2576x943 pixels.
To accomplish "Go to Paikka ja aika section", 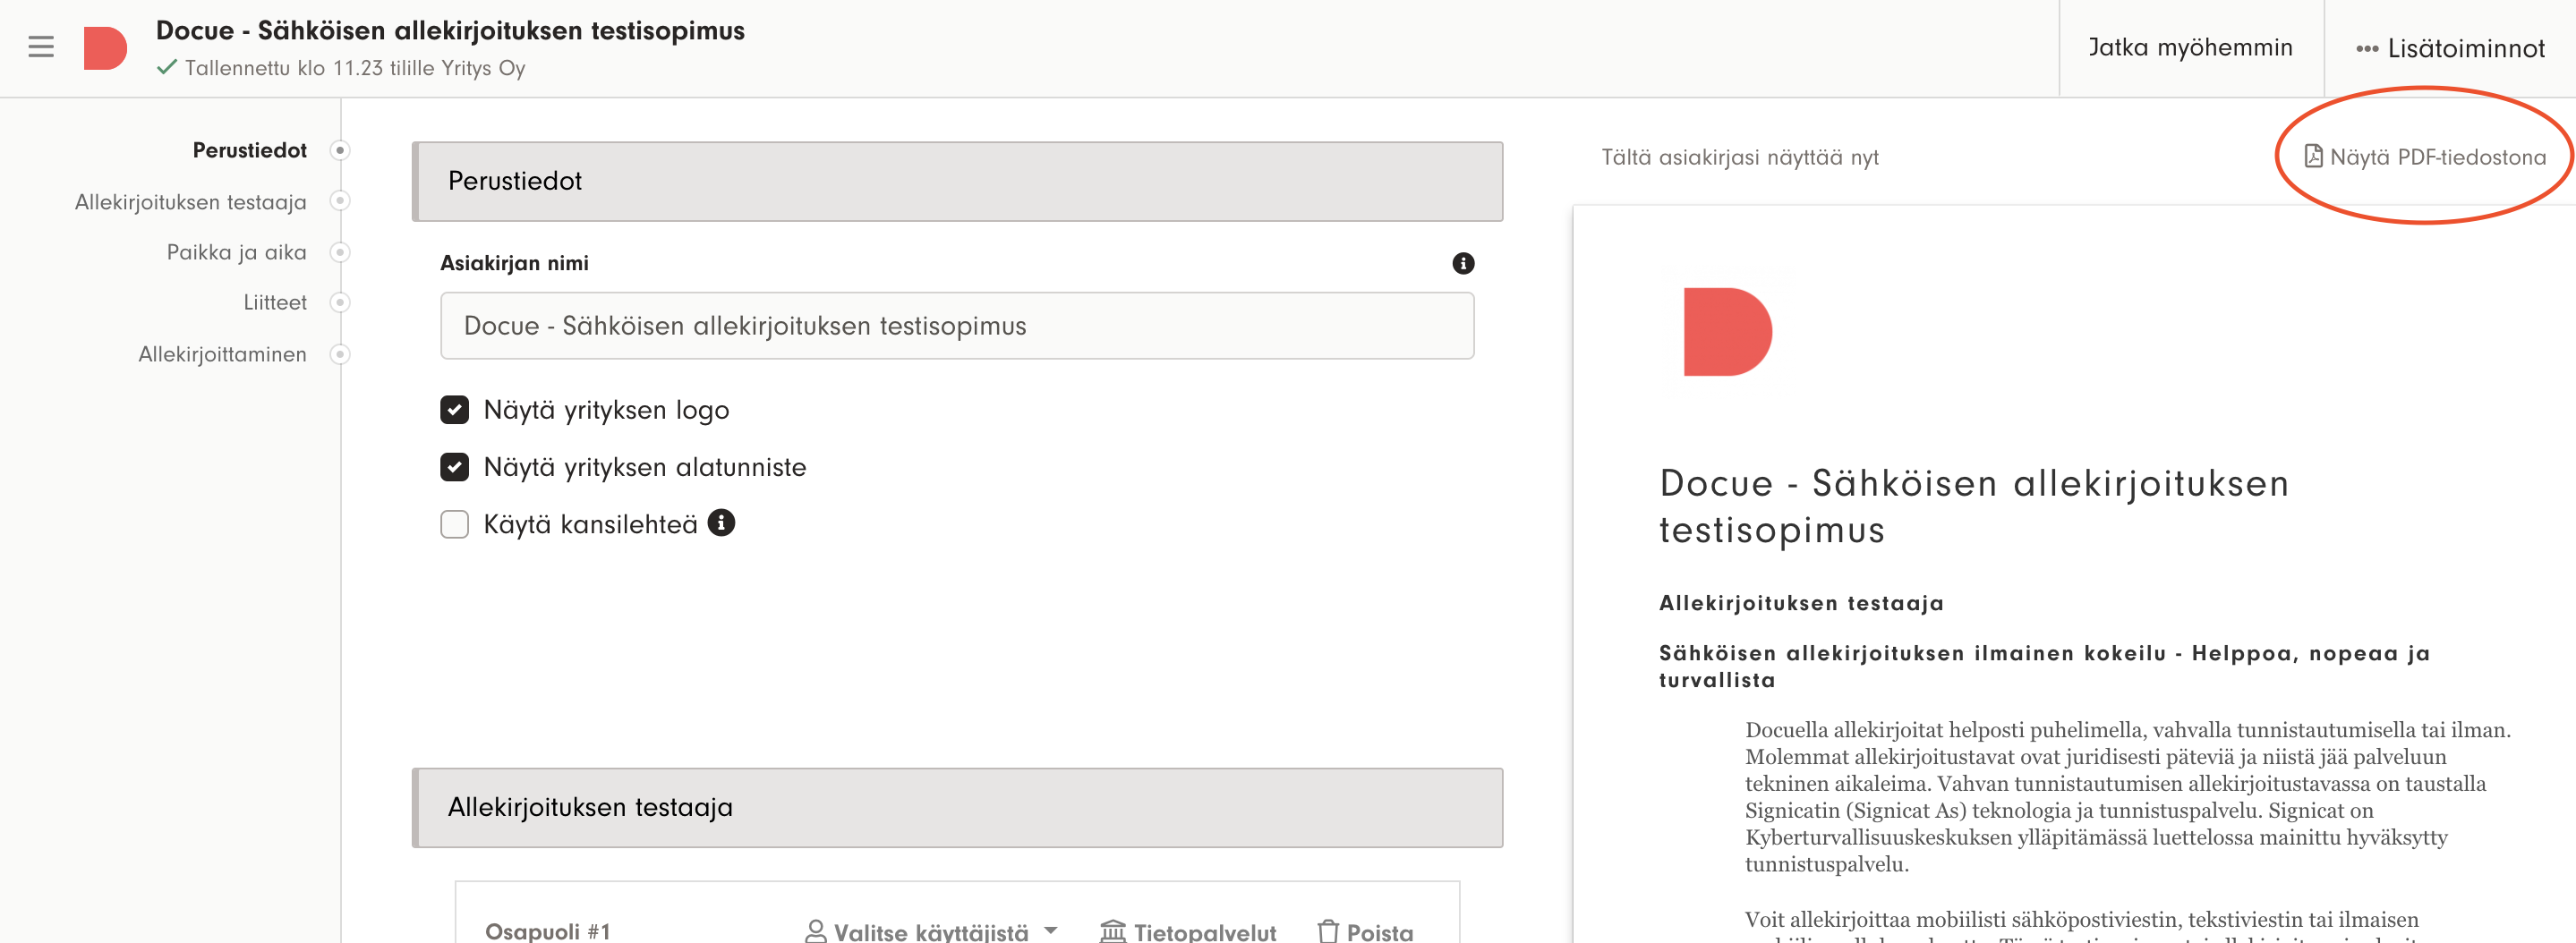I will (236, 252).
